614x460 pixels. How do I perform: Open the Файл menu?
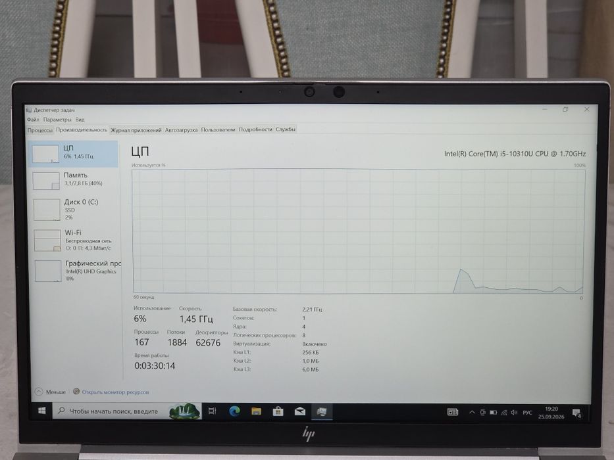pyautogui.click(x=33, y=120)
